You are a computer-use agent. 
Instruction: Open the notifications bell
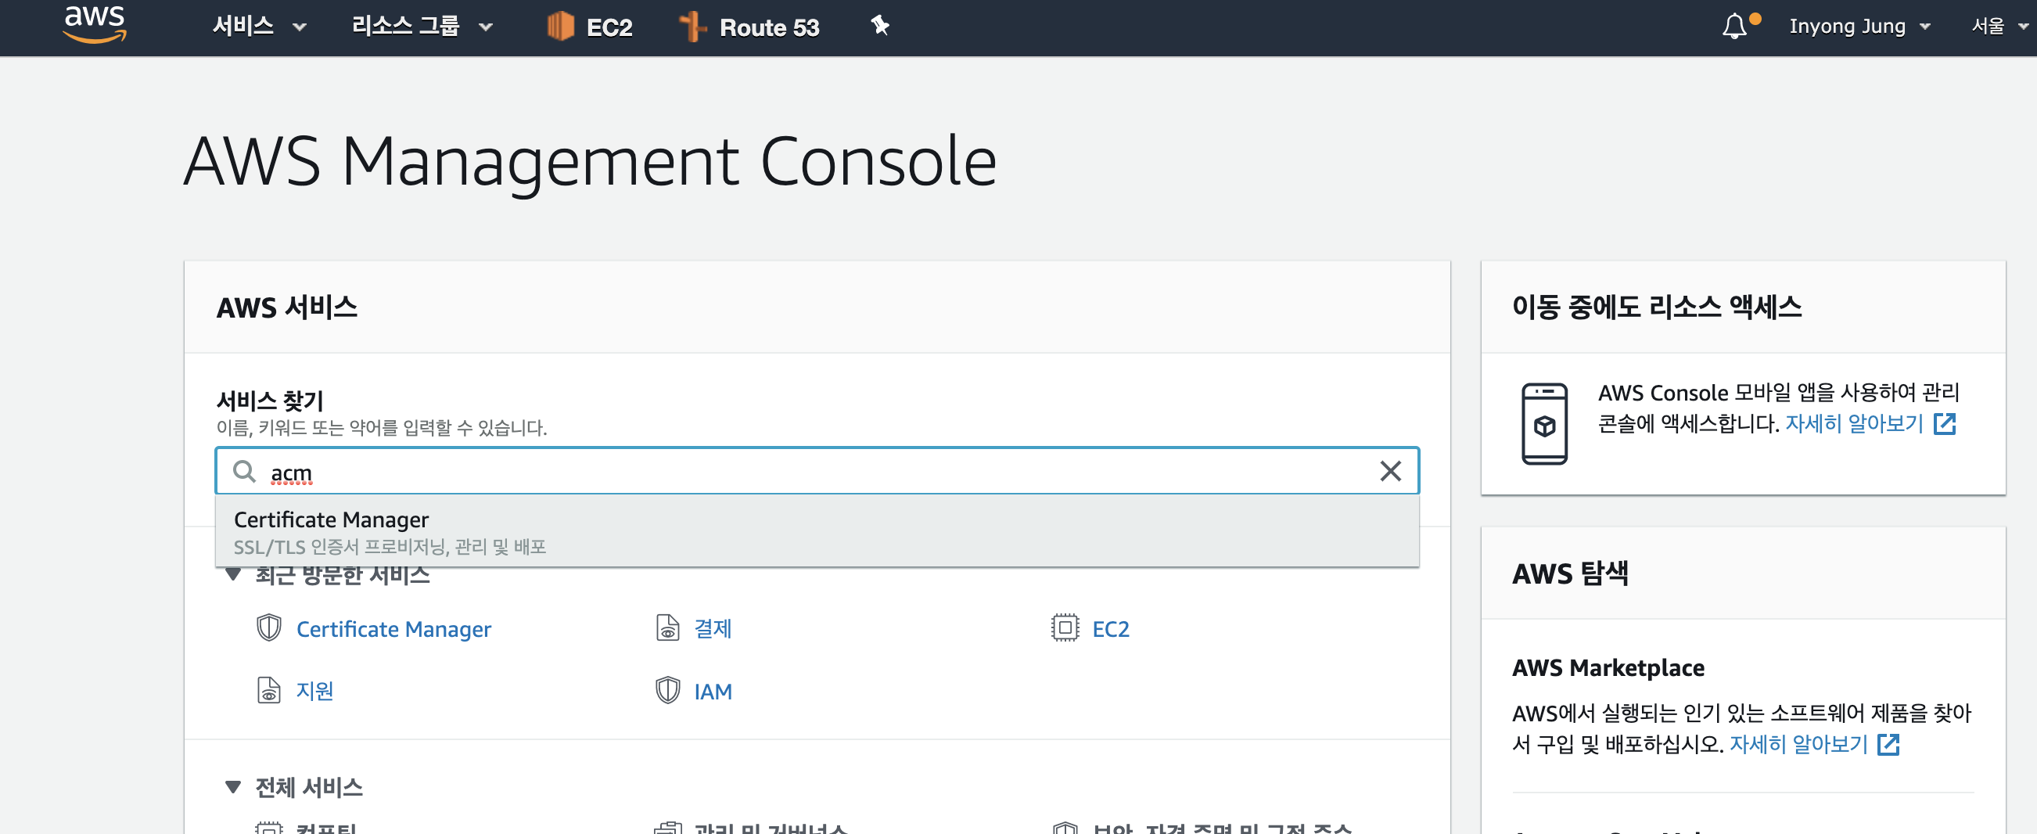pos(1735,26)
